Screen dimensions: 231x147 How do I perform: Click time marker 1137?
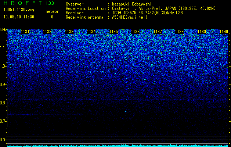[x=158, y=32]
